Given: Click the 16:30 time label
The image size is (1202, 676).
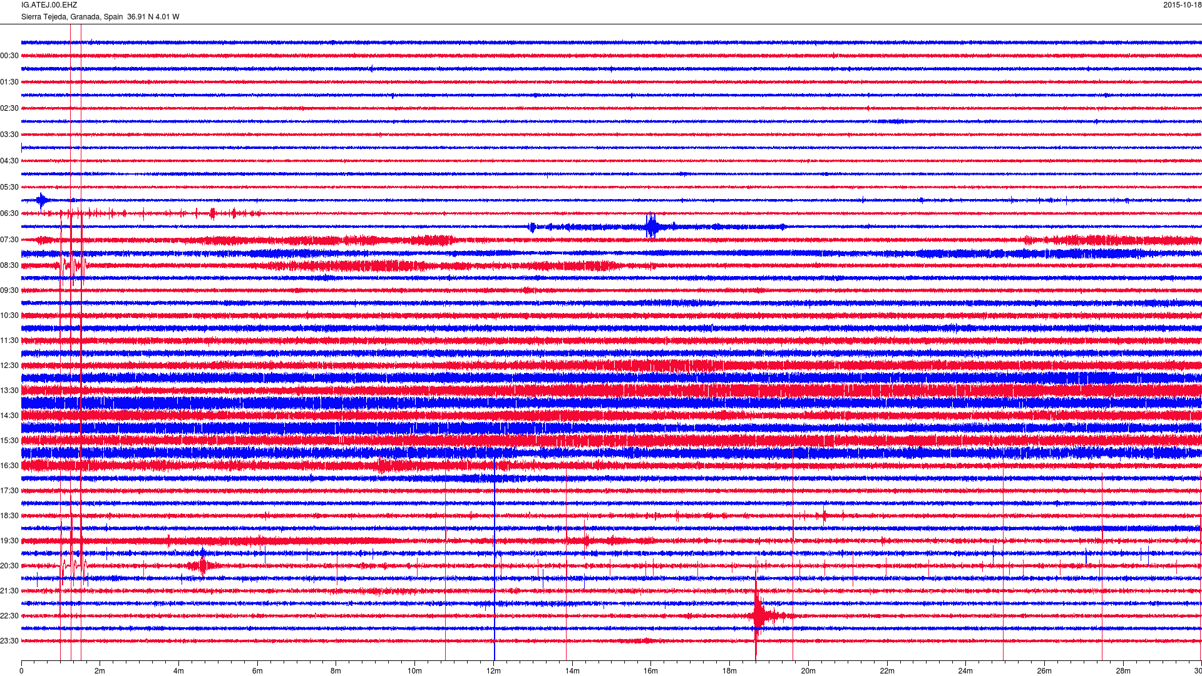Looking at the screenshot, I should 9,466.
